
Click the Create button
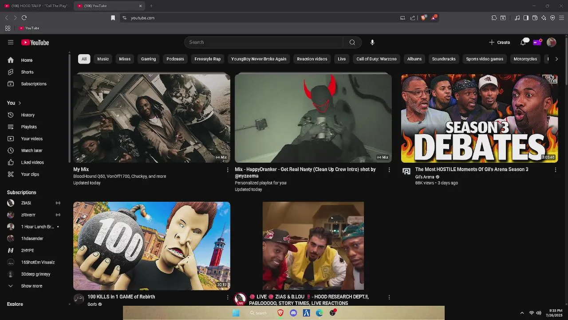point(500,42)
